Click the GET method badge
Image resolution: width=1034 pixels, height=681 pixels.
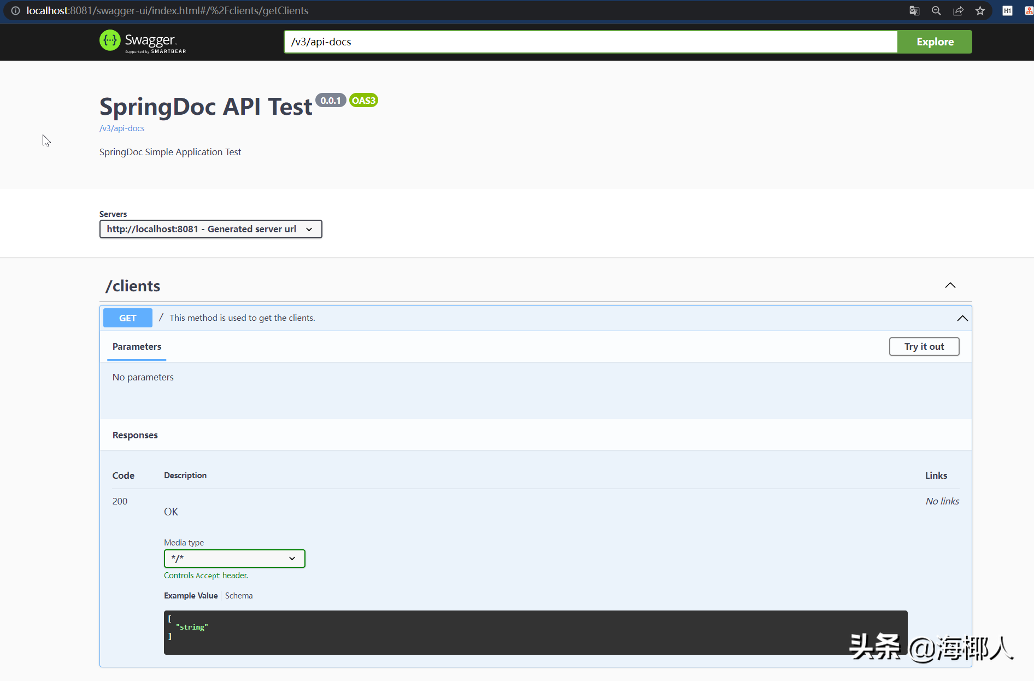click(128, 318)
